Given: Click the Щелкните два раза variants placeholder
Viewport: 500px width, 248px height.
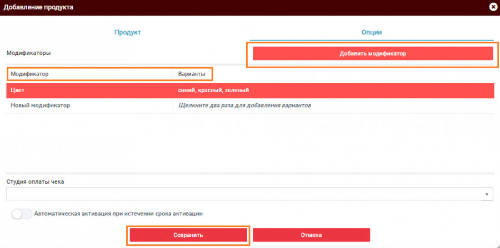Looking at the screenshot, I should pos(244,105).
